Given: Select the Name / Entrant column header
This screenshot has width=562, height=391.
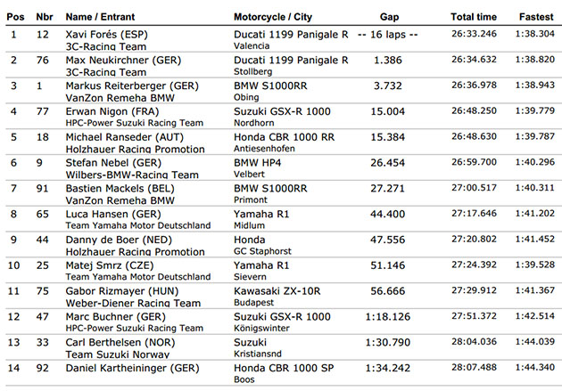Looking at the screenshot, I should pyautogui.click(x=100, y=17).
